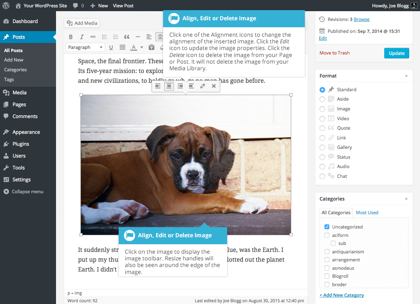Image resolution: width=420 pixels, height=304 pixels.
Task: Align image center in image toolbar
Action: coord(169,86)
